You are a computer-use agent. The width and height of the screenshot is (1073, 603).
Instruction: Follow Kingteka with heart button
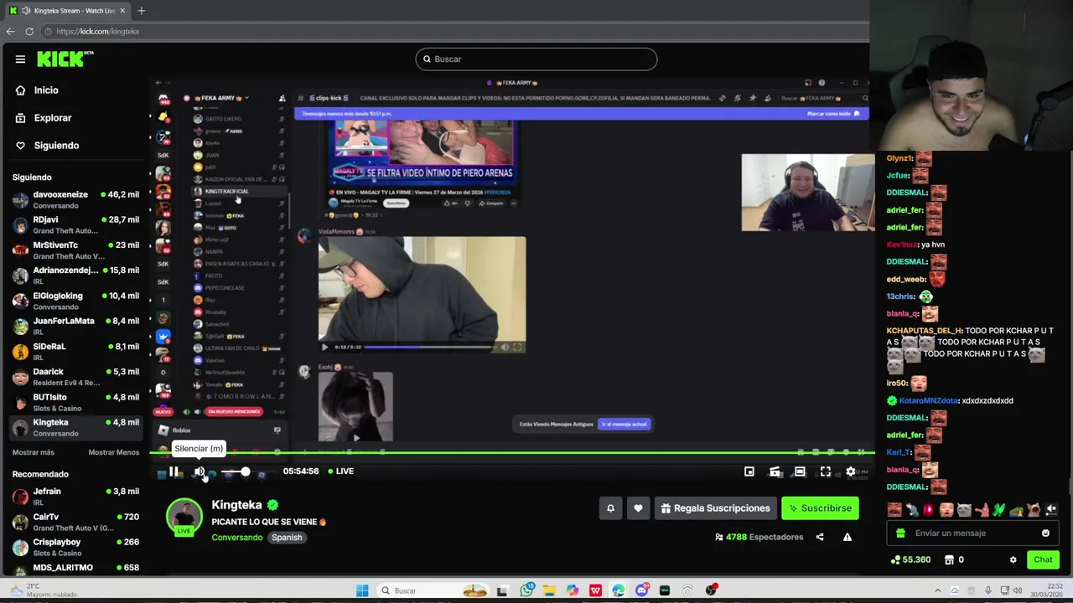[x=638, y=508]
